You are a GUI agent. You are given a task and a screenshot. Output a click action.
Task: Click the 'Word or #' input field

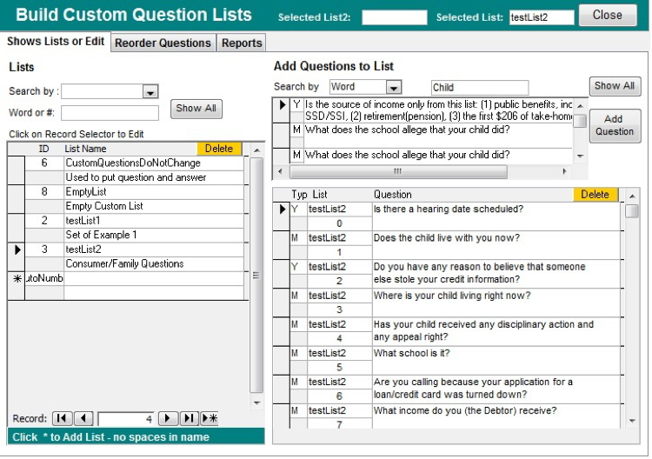(110, 112)
